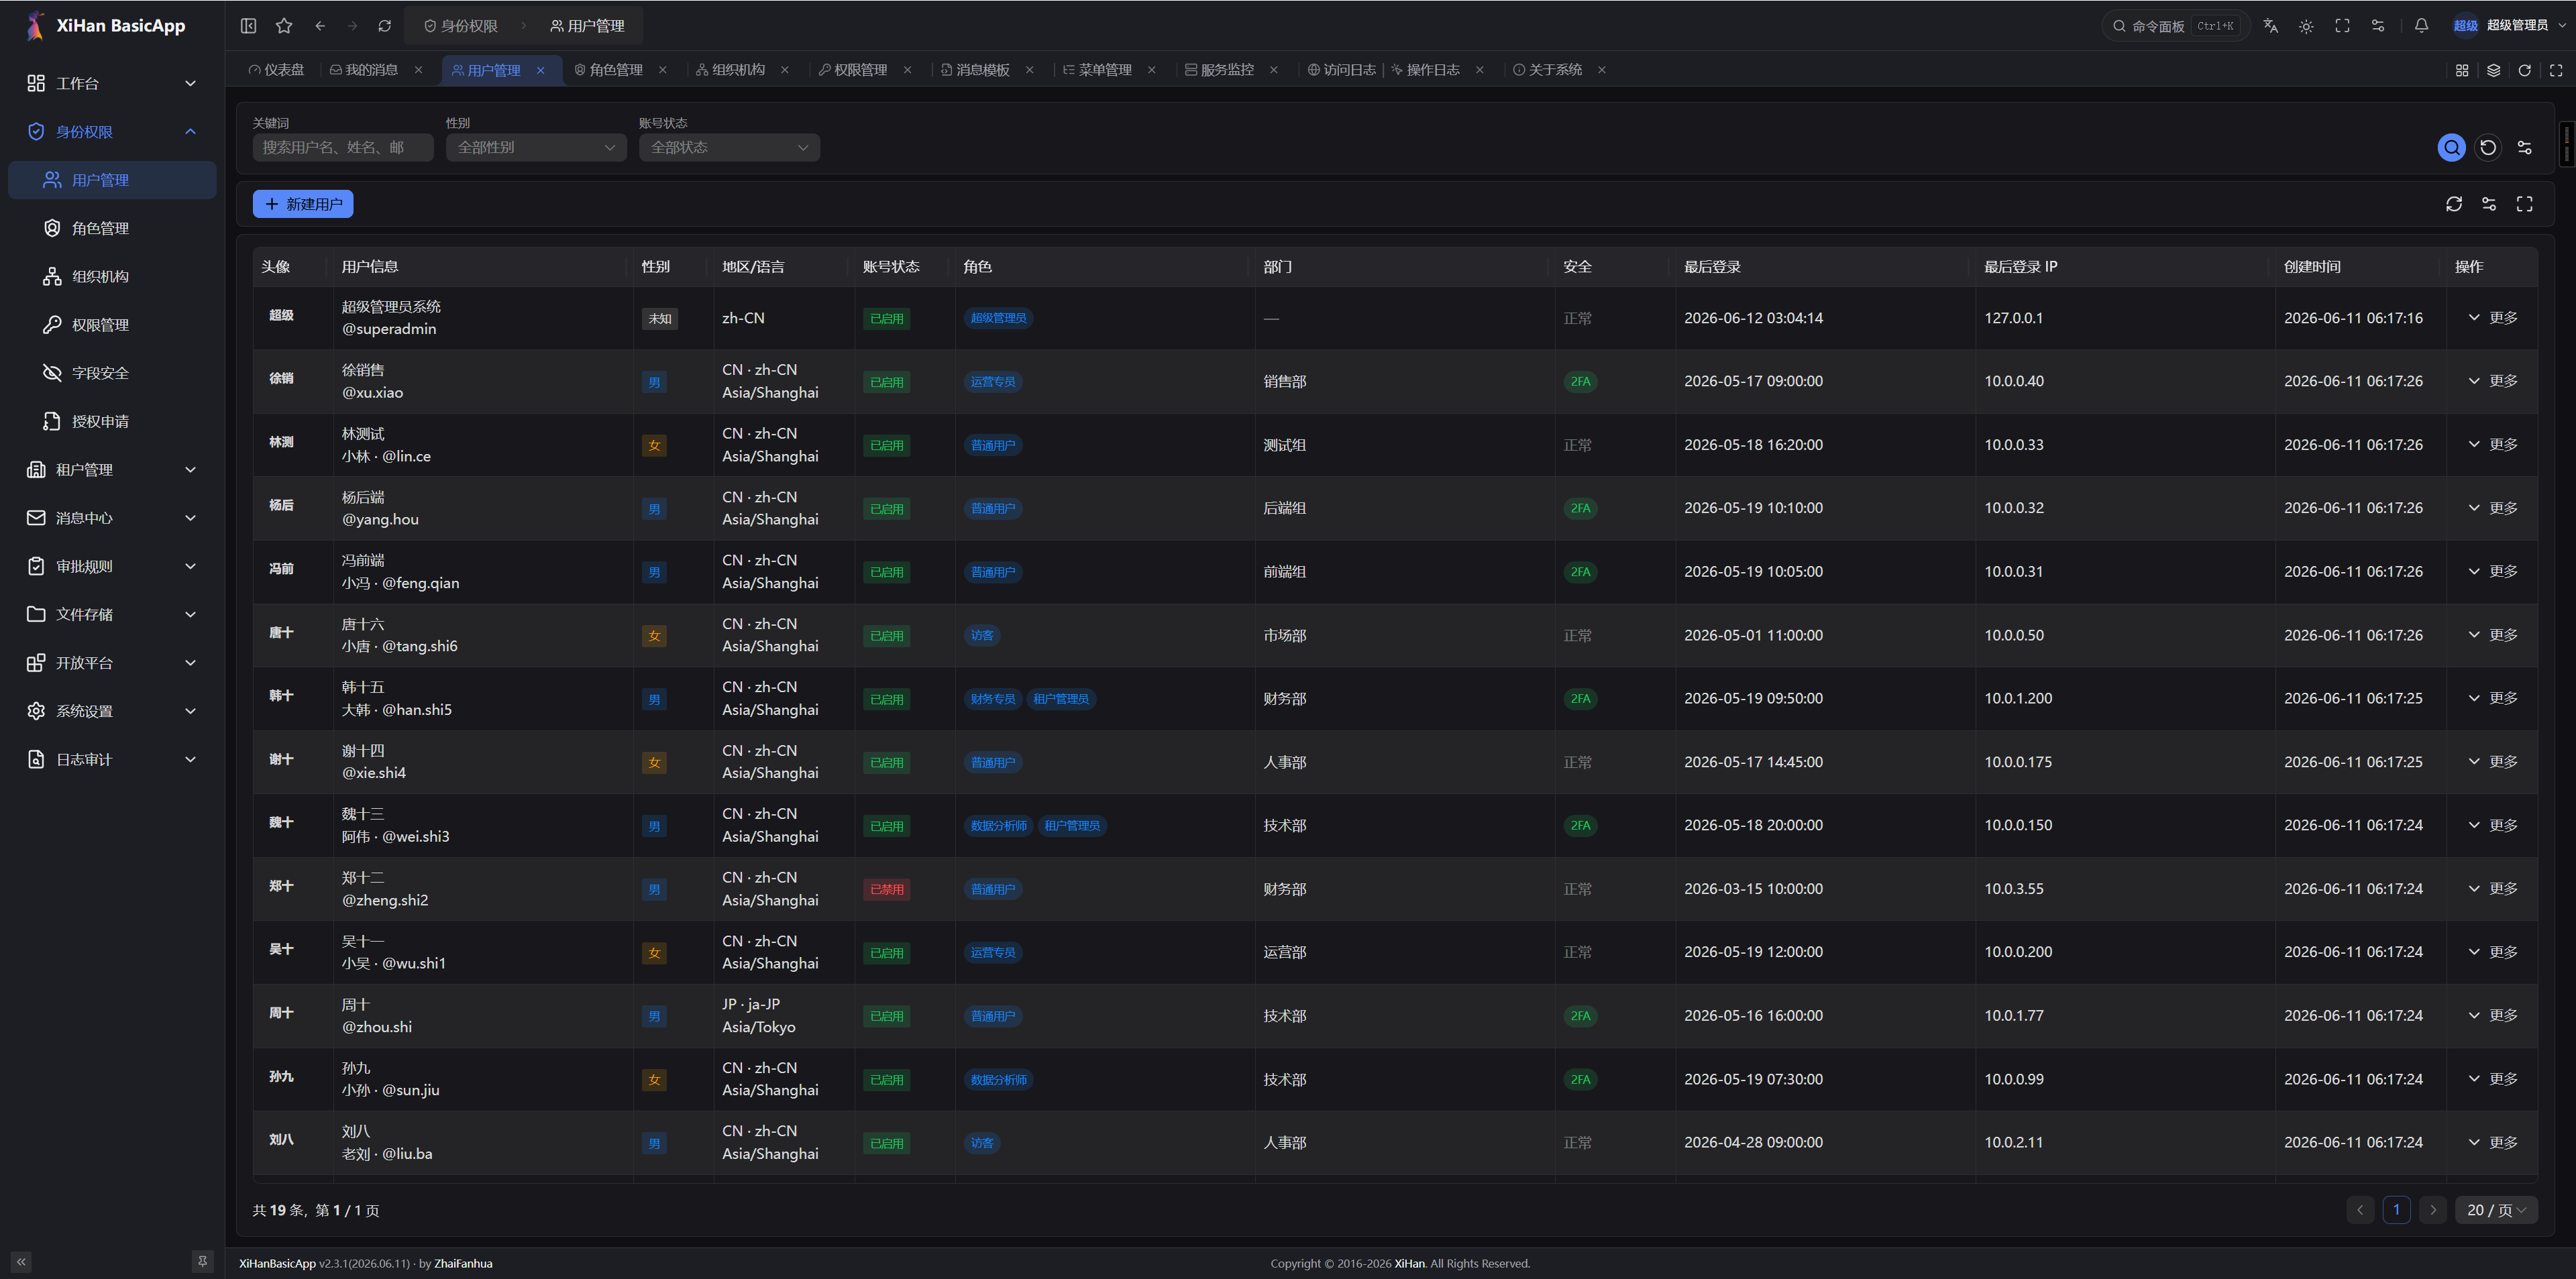
Task: Click the 租户管理员 role tag for 韩十五
Action: [x=1061, y=699]
